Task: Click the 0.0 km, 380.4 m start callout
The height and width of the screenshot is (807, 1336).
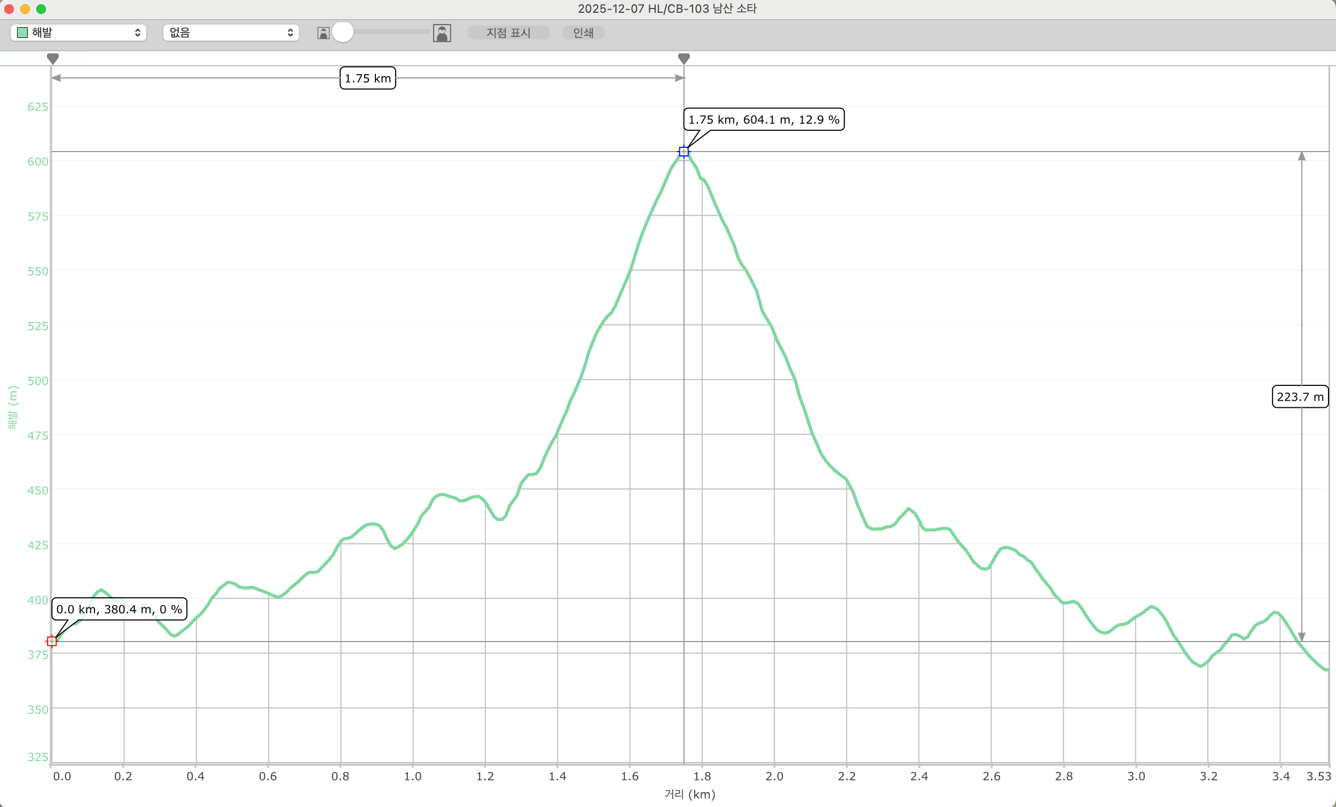Action: coord(119,609)
